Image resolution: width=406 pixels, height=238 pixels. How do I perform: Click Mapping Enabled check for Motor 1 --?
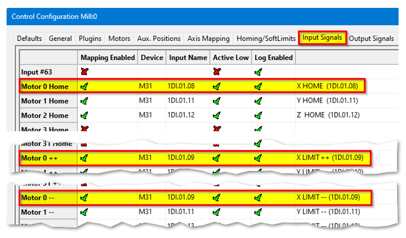[x=84, y=212]
